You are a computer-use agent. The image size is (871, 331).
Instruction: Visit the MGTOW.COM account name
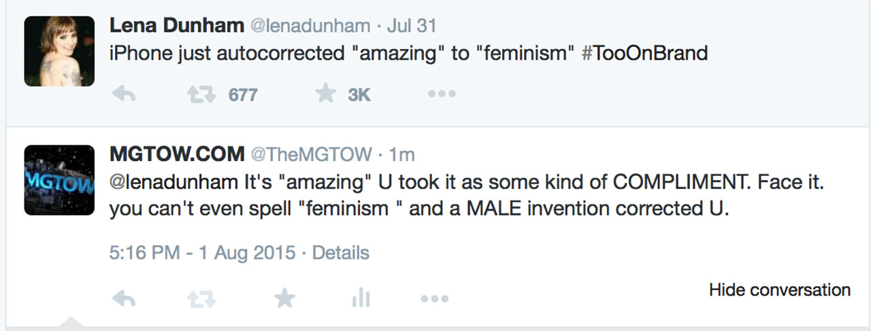(176, 154)
